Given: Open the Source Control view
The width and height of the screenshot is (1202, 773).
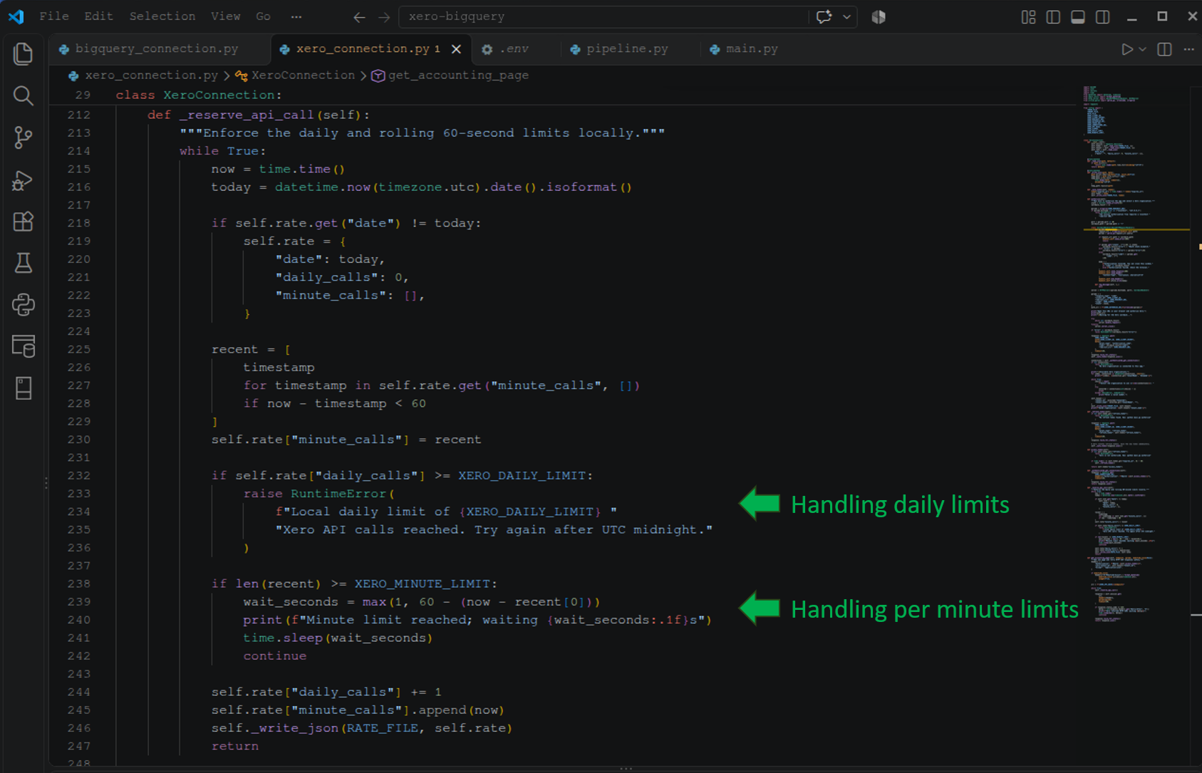Looking at the screenshot, I should pos(23,138).
